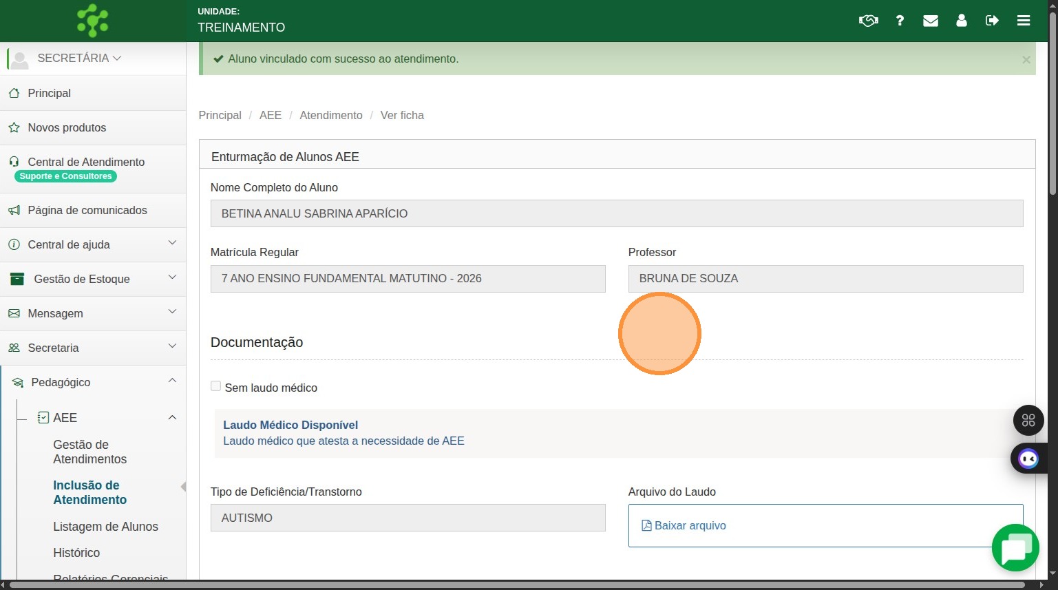The image size is (1058, 590).
Task: Expand the SECRETÁRIA user dropdown
Action: click(79, 59)
